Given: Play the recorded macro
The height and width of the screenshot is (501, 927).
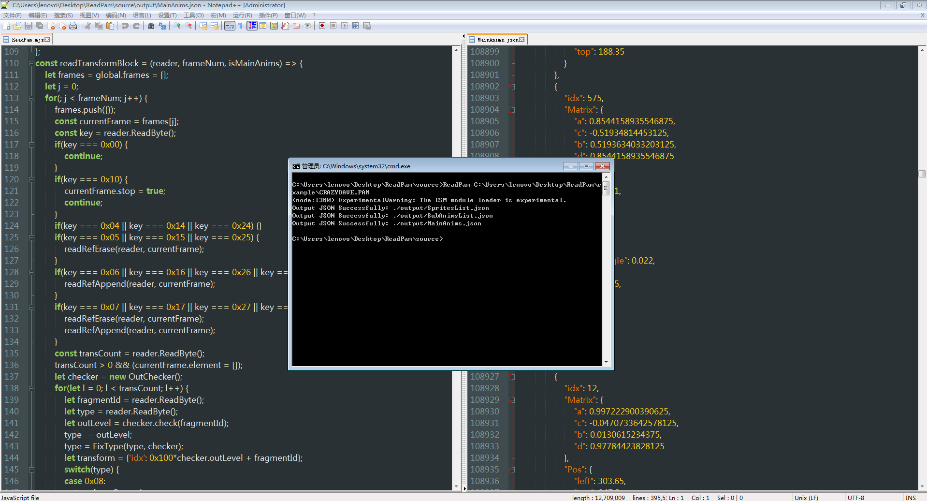Looking at the screenshot, I should (x=344, y=26).
